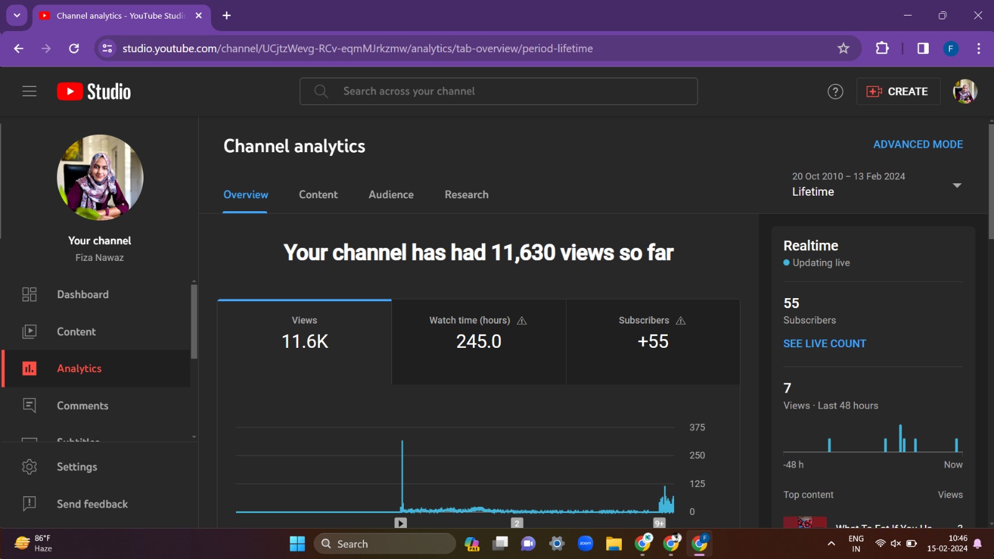Close the Channel analytics tab

[x=198, y=16]
